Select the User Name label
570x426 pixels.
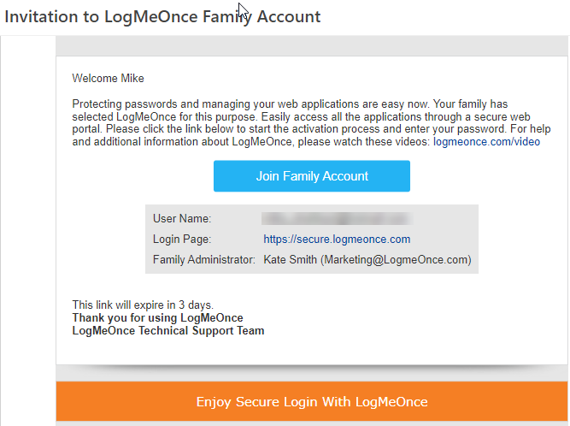point(182,219)
